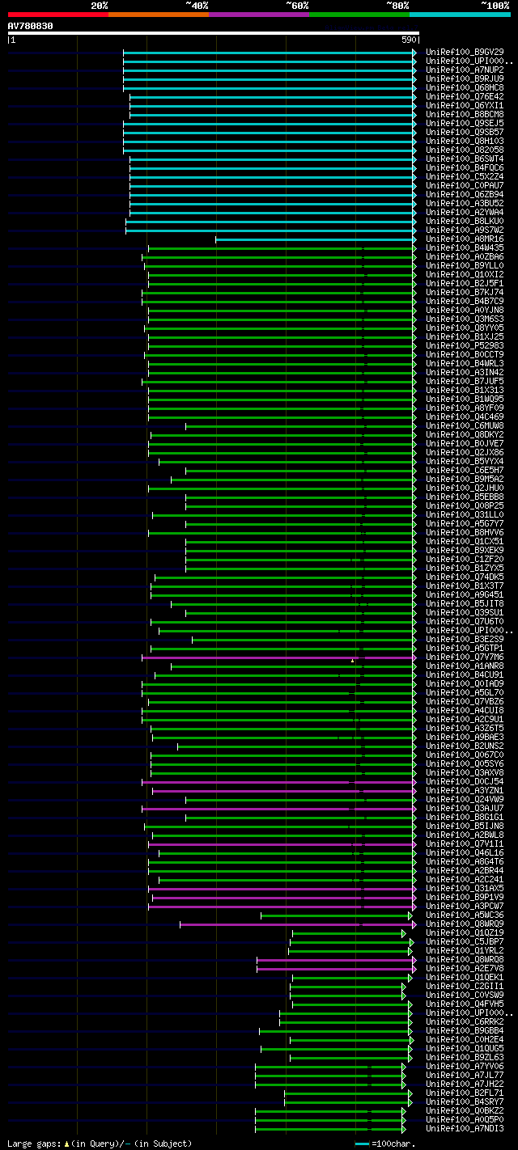Open hit UniRef100_B7JUF5
Image resolution: width=518 pixels, height=1150 pixels.
[x=465, y=381]
